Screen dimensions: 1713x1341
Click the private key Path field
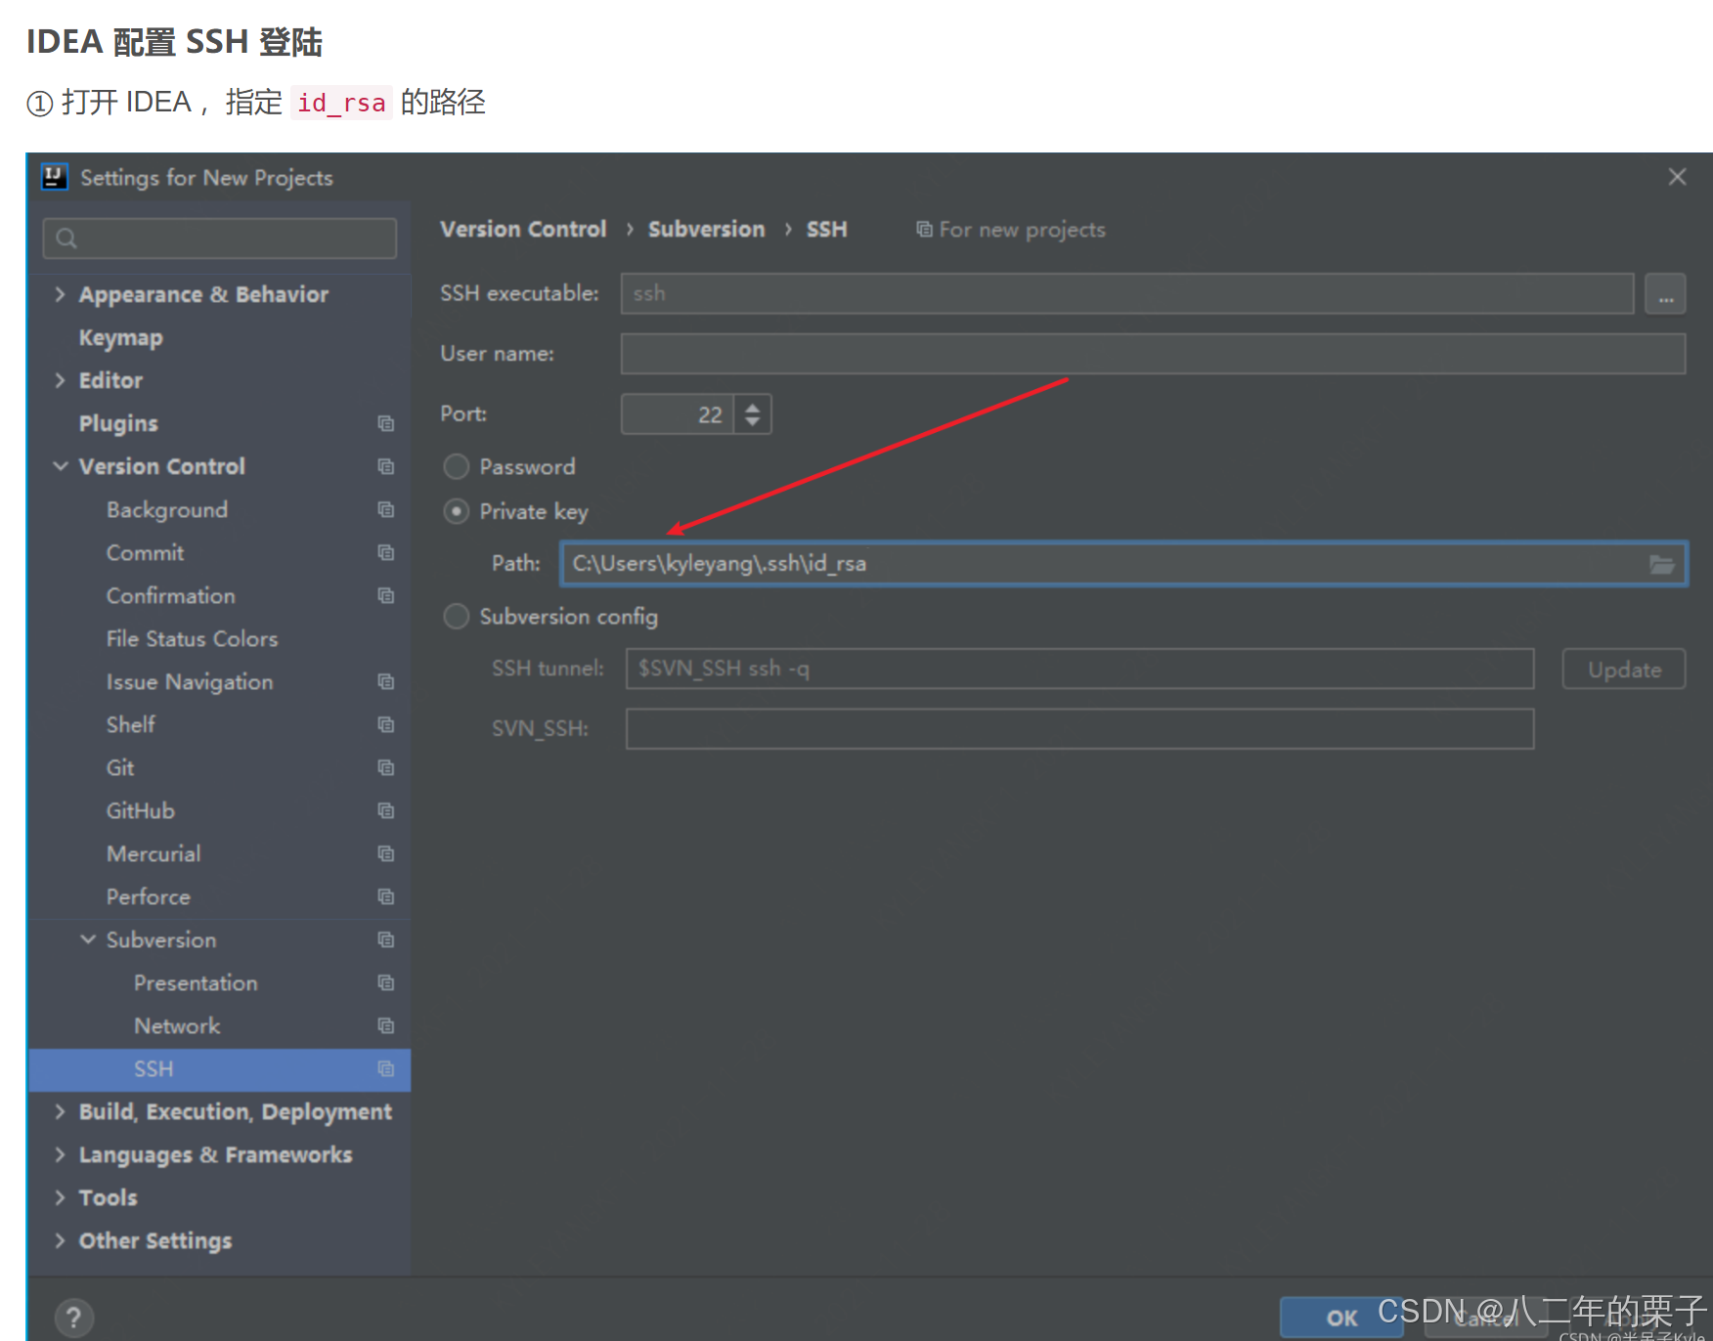pos(1123,564)
